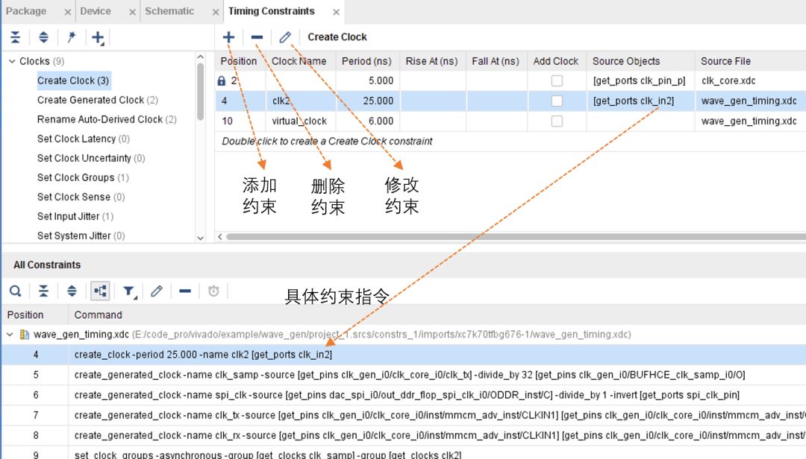Image resolution: width=806 pixels, height=459 pixels.
Task: Toggle group by source file view
Action: pos(100,291)
